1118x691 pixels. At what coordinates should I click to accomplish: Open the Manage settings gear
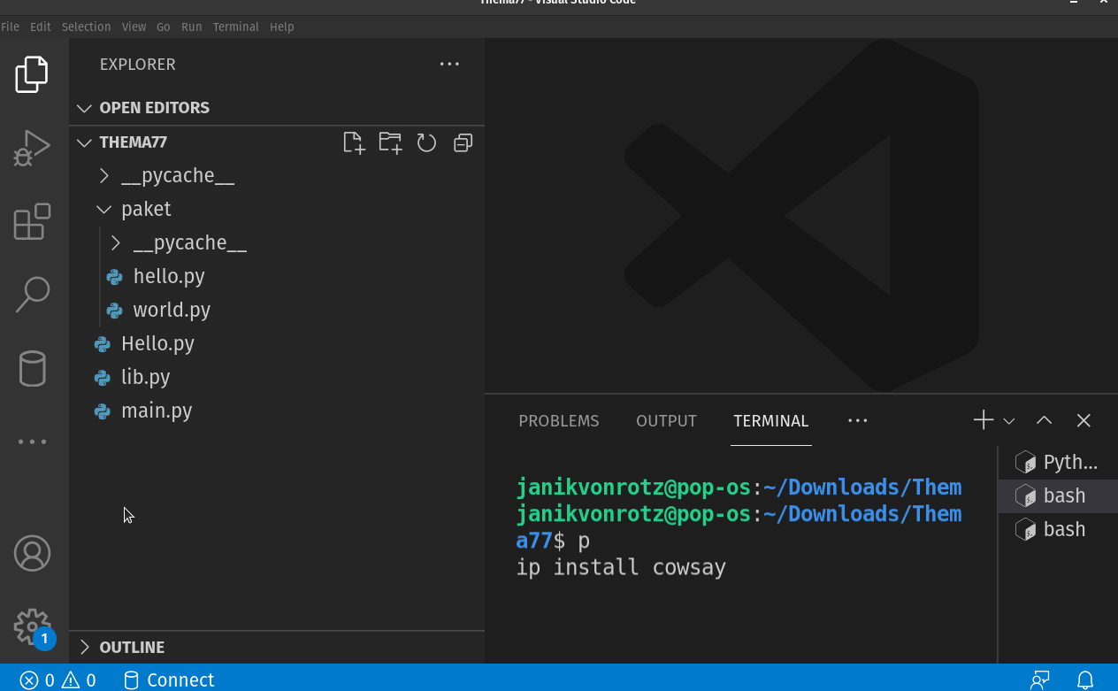(x=32, y=626)
